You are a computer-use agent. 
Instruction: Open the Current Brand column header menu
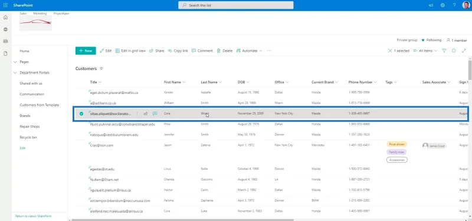click(x=325, y=82)
